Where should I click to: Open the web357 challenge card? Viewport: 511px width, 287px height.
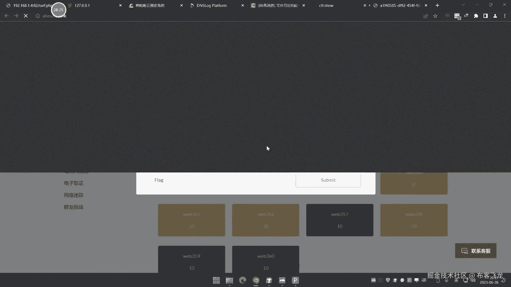[x=340, y=220]
